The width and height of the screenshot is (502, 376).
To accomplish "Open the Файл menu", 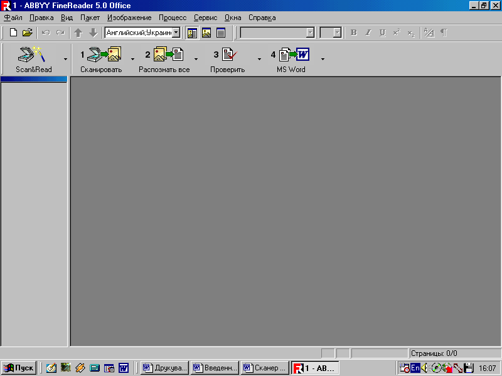I will [13, 18].
